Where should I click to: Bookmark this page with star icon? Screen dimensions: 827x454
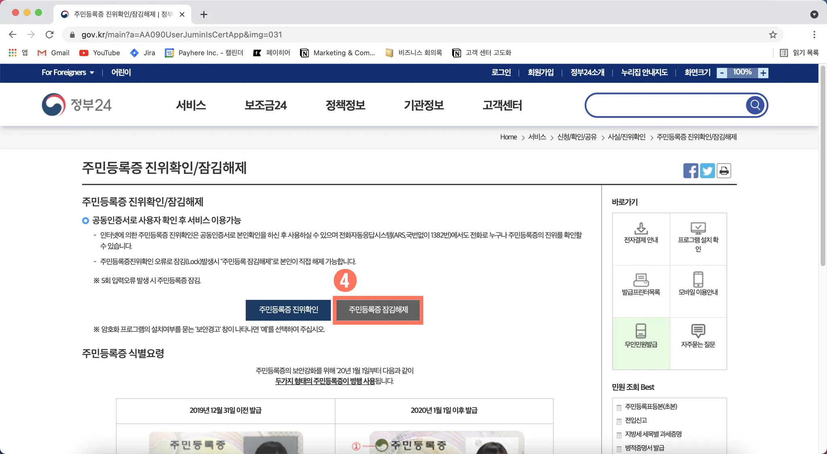tap(773, 35)
